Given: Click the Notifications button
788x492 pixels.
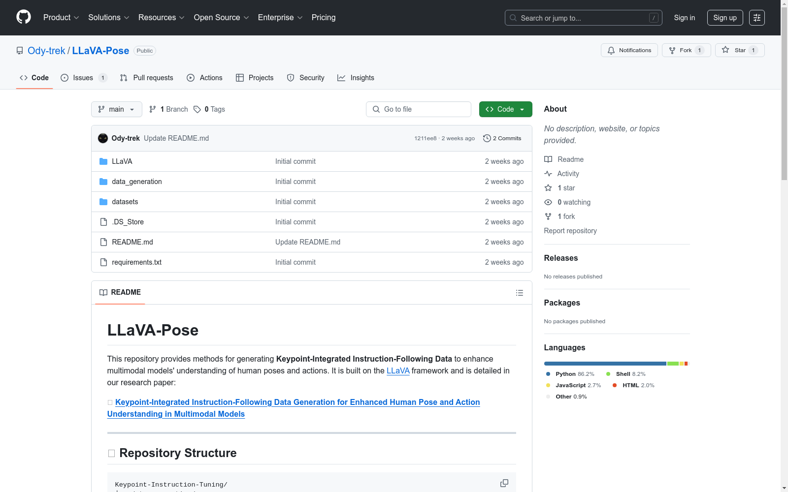Looking at the screenshot, I should click(629, 50).
